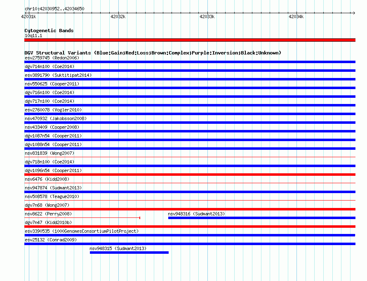Click the 42031k ruler tick label
The height and width of the screenshot is (281, 367).
click(x=28, y=17)
